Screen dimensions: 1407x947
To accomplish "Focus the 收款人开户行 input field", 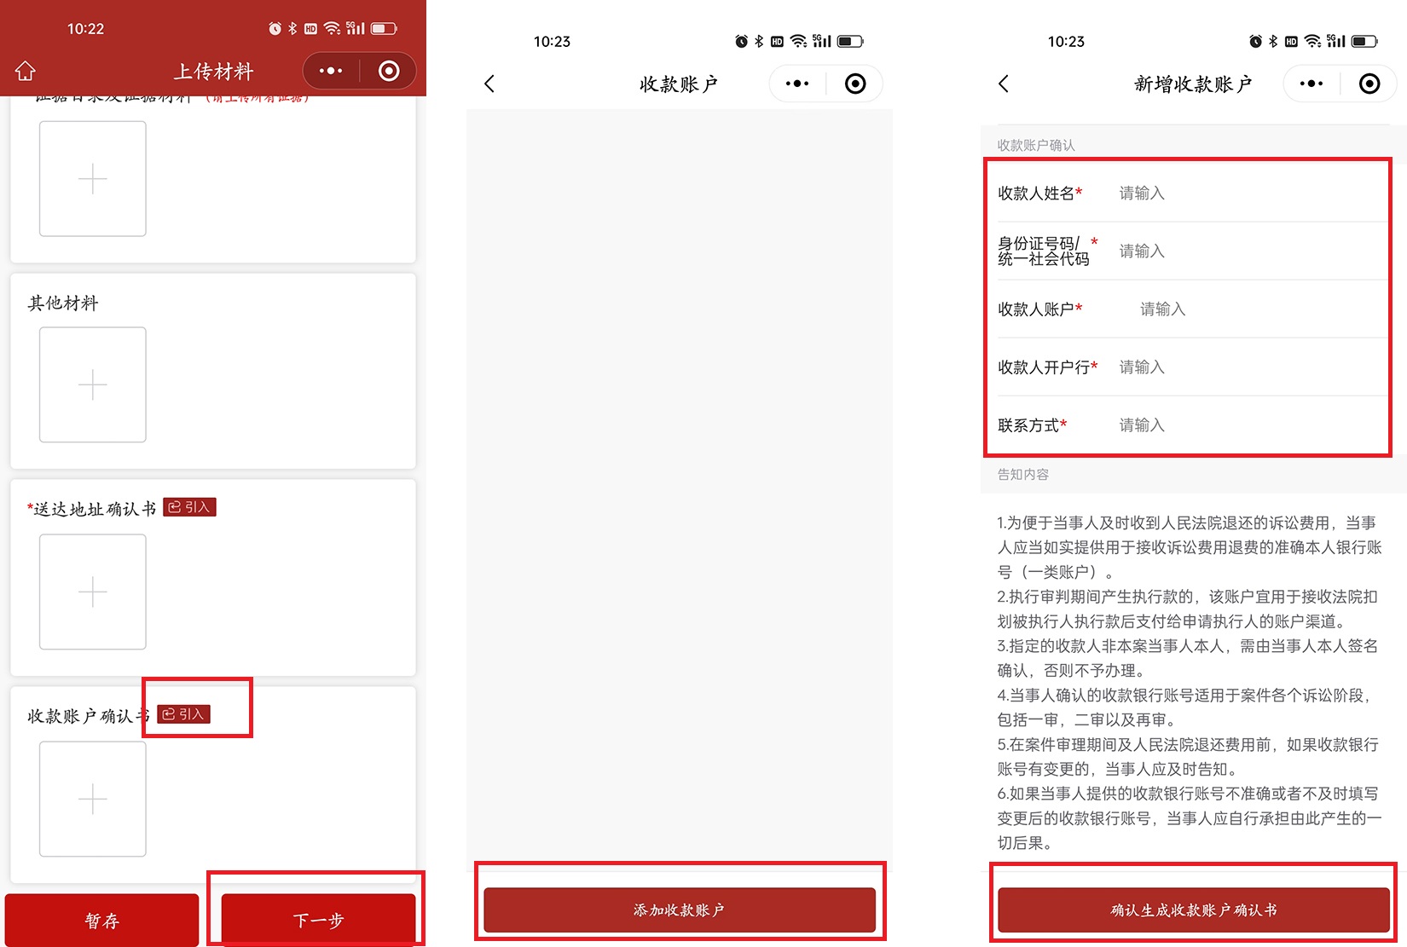I will point(1252,367).
